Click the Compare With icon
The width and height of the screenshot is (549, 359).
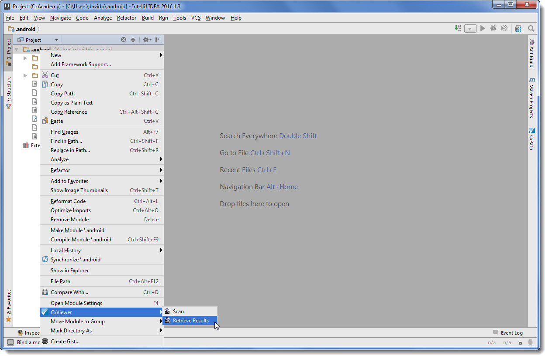45,292
